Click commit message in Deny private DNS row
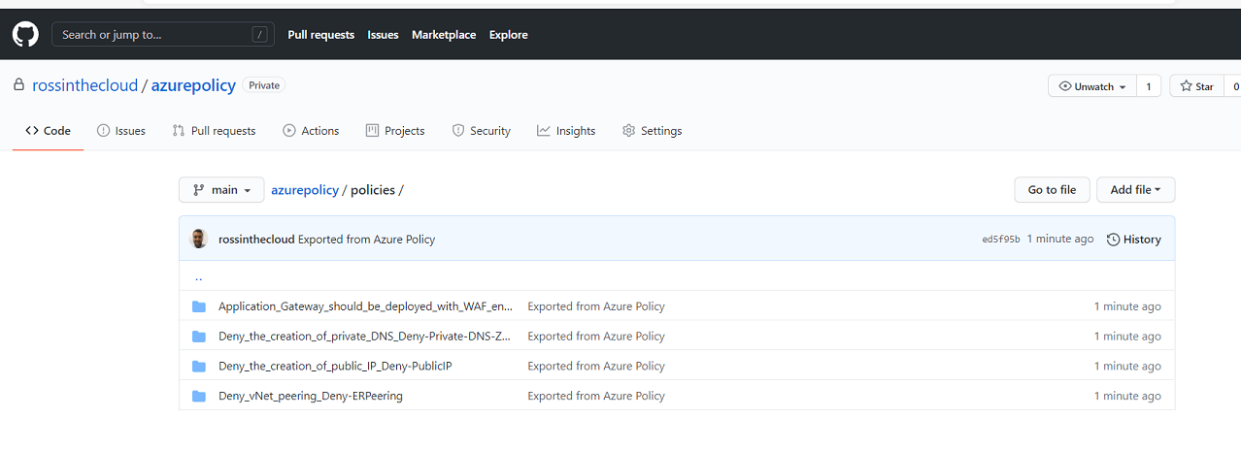1241x450 pixels. (x=596, y=337)
